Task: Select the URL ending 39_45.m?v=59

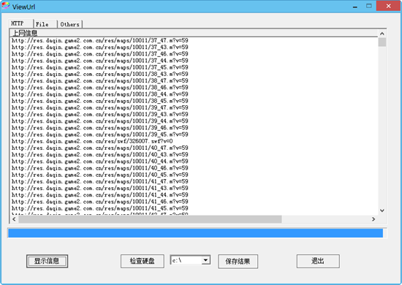Action: point(99,134)
